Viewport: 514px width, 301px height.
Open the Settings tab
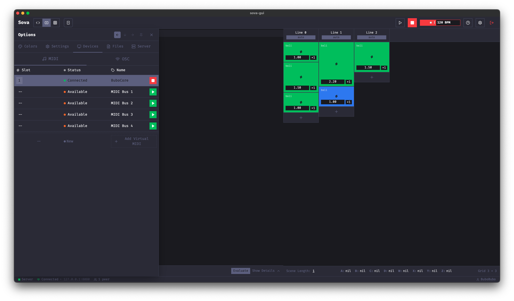pyautogui.click(x=57, y=46)
